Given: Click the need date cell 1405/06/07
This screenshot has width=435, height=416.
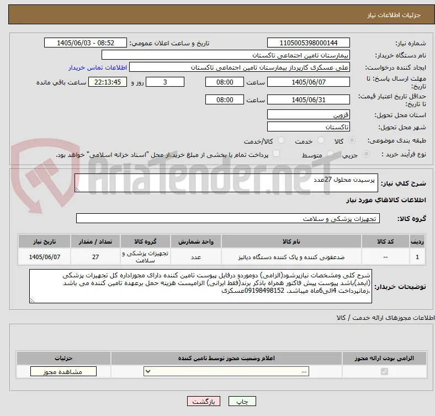Looking at the screenshot, I should 44,257.
